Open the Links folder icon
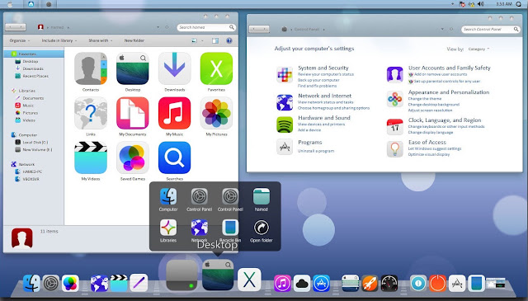 (91, 113)
